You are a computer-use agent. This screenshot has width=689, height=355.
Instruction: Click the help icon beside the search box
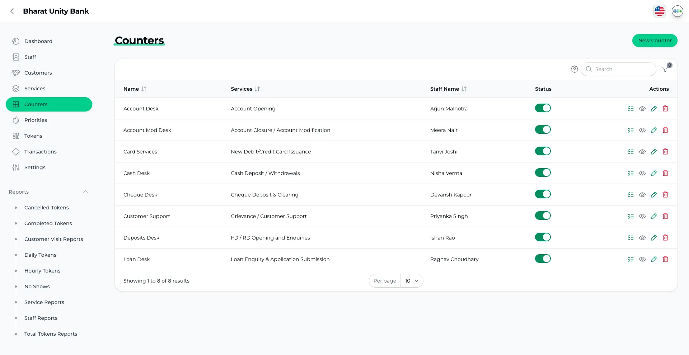[x=574, y=69]
